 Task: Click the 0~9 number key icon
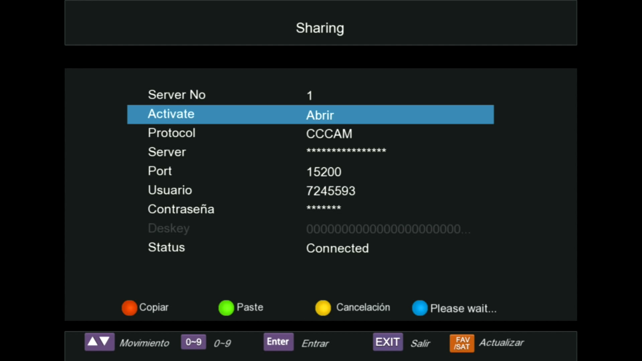pos(193,342)
